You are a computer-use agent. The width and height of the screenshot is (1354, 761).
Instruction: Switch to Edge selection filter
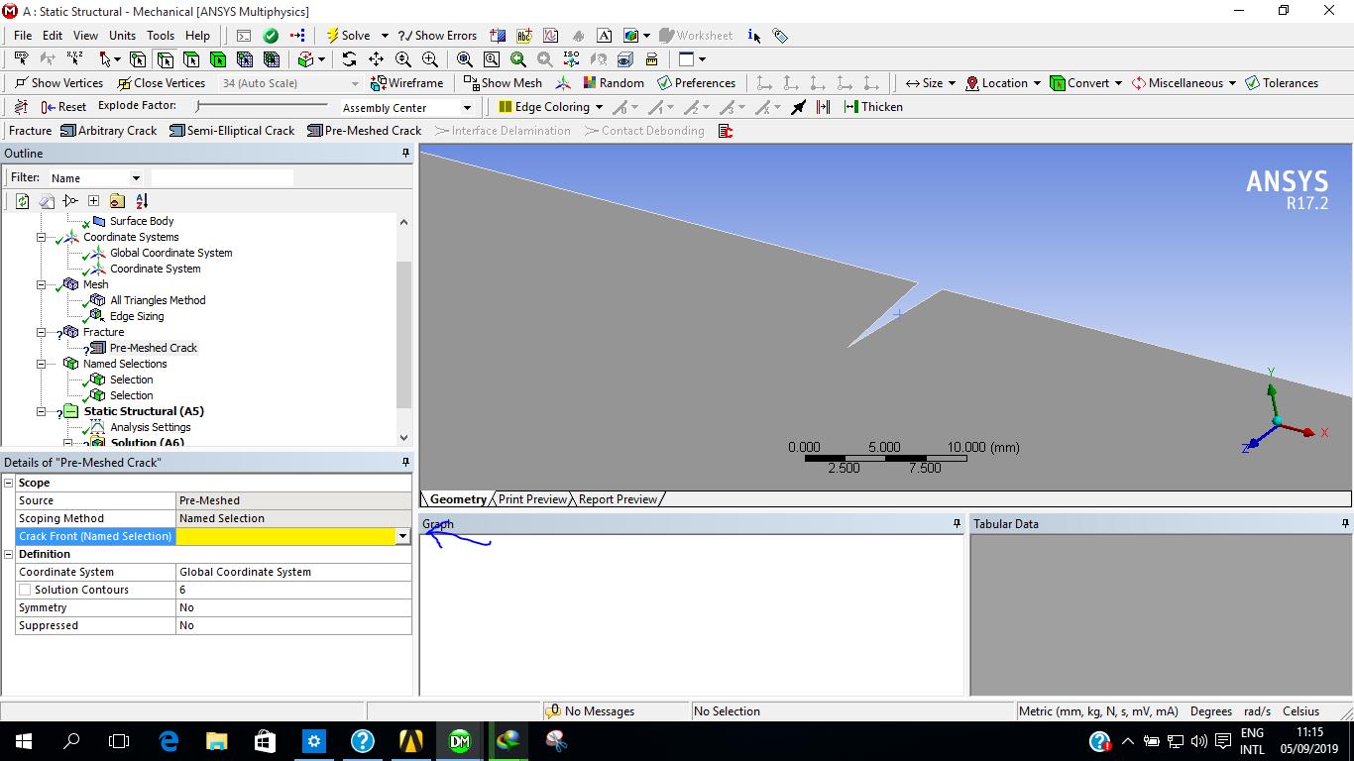pos(165,59)
